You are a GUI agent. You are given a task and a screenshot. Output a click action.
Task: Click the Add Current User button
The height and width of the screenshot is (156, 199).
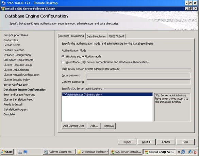(73, 126)
